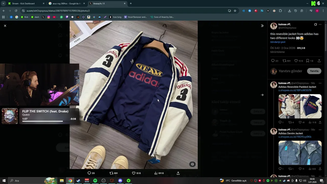Open more options for kaleaa's main post
The image size is (327, 184).
(320, 25)
